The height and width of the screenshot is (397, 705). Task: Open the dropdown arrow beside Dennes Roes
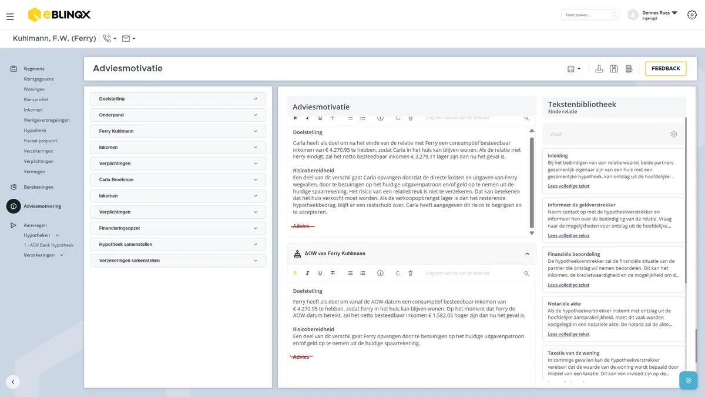[x=674, y=12]
